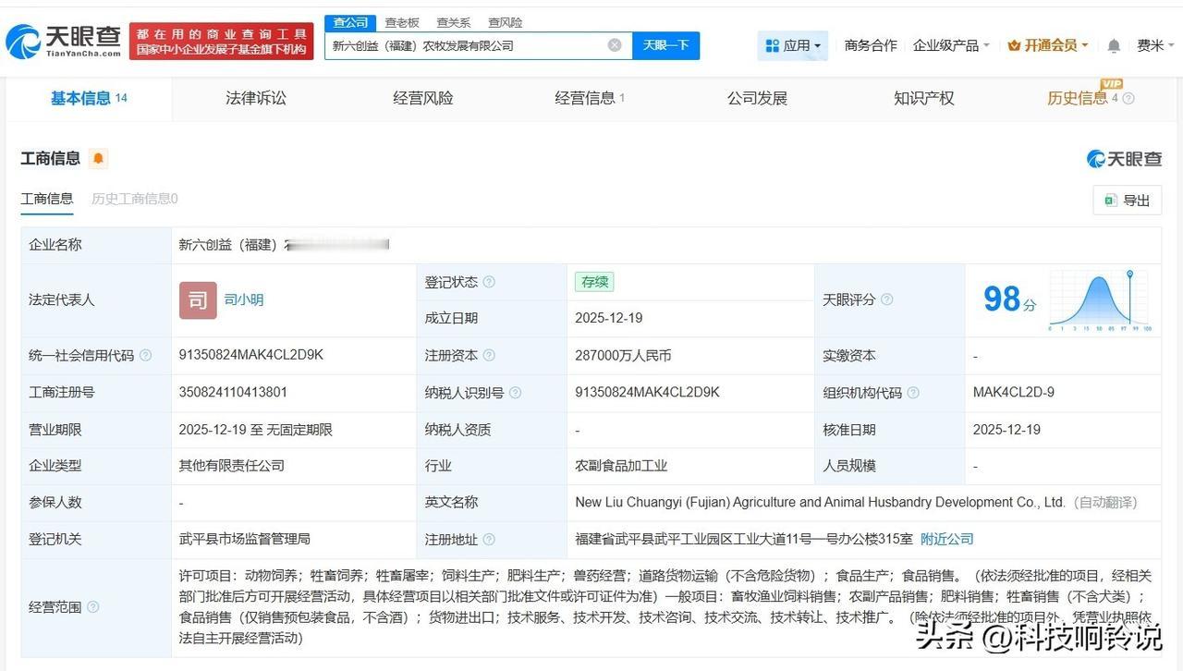The height and width of the screenshot is (671, 1183).
Task: Click the TianYanCha logo icon
Action: coord(20,42)
